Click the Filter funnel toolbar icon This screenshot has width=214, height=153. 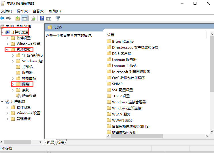[58, 18]
